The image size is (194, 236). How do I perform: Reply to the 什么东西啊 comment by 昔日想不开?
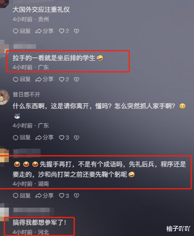[x=22, y=137]
